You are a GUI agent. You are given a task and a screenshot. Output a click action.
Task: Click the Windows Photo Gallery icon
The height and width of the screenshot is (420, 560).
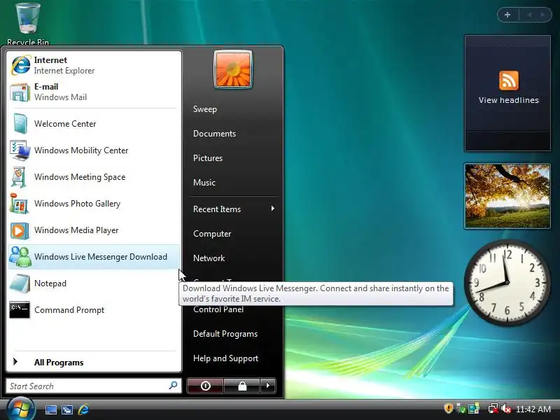point(20,204)
